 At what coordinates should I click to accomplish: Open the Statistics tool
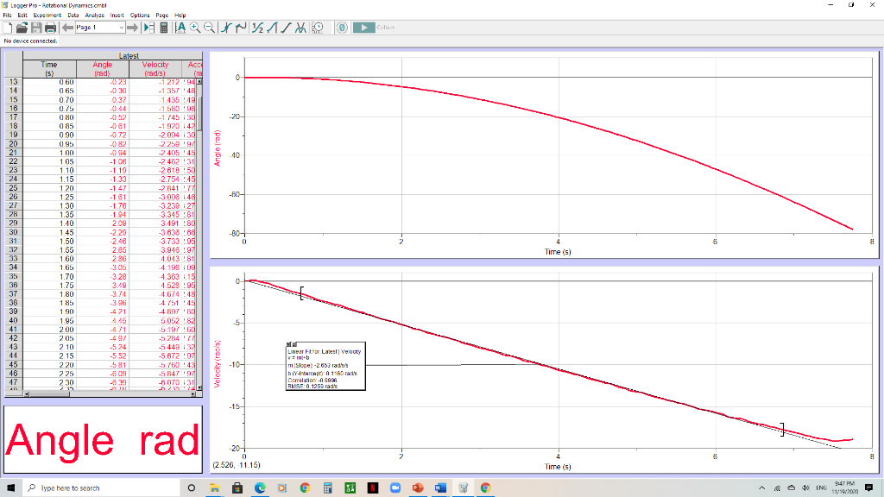pyautogui.click(x=257, y=28)
